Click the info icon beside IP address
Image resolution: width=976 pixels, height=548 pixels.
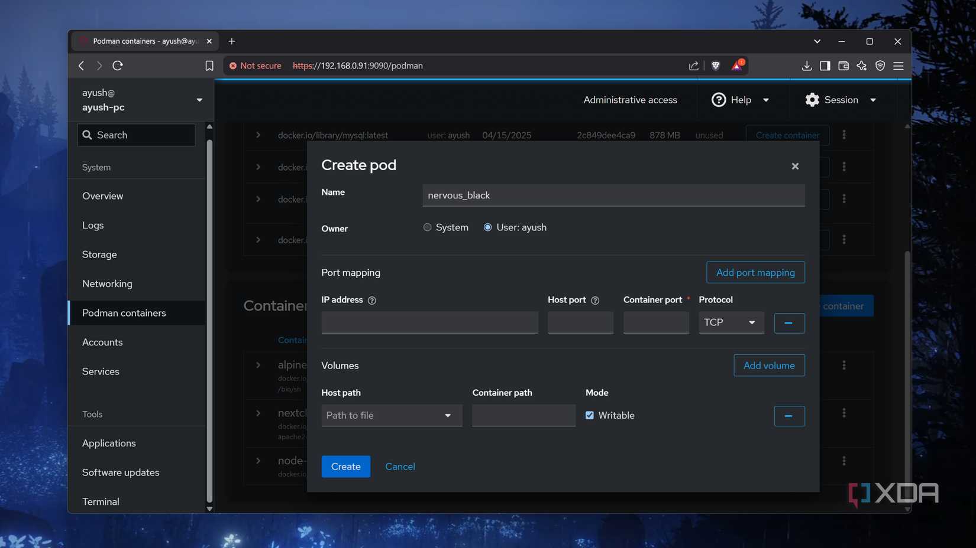click(371, 300)
